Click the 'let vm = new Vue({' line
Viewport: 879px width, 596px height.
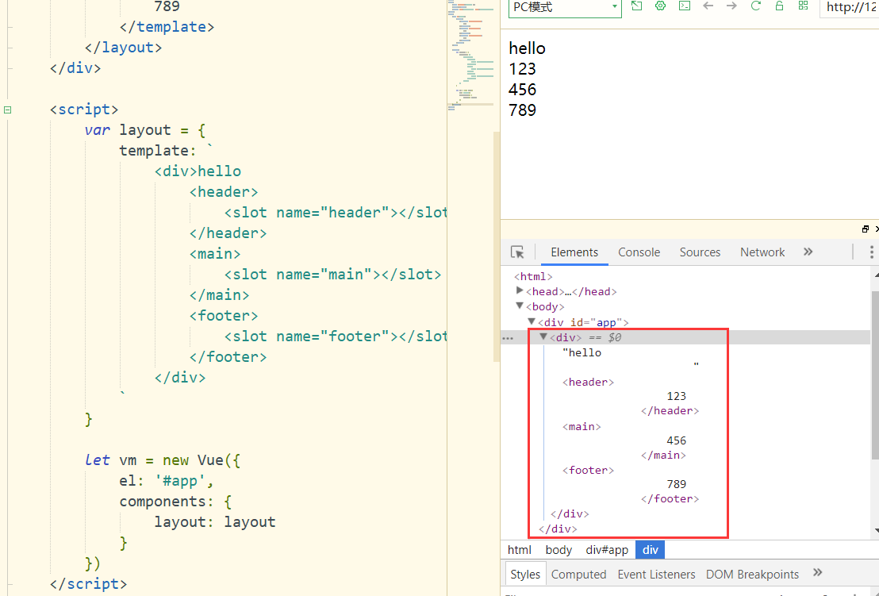coord(163,460)
